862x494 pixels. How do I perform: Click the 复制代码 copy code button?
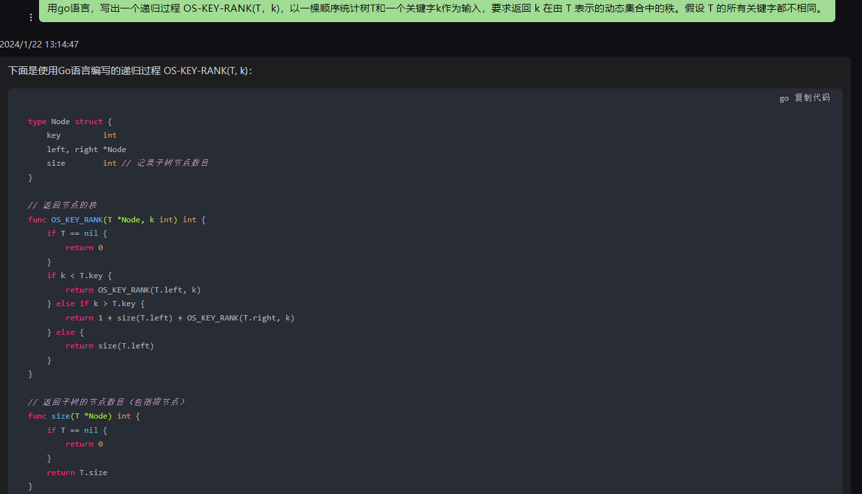pos(813,98)
